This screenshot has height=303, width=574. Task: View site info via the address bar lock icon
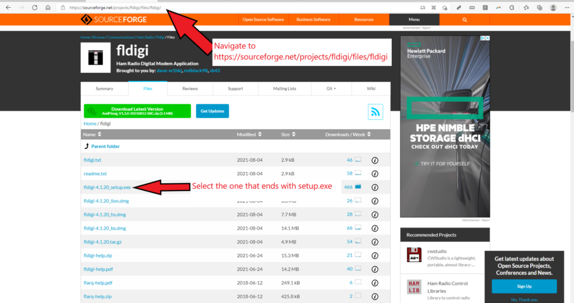(x=63, y=7)
